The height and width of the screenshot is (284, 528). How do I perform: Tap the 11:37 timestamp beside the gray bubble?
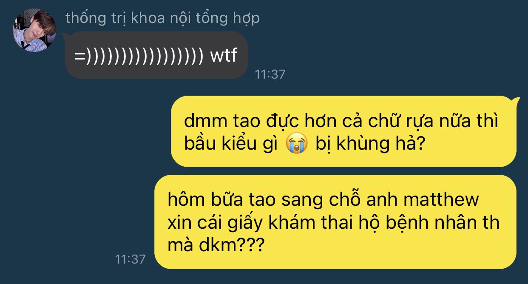270,74
